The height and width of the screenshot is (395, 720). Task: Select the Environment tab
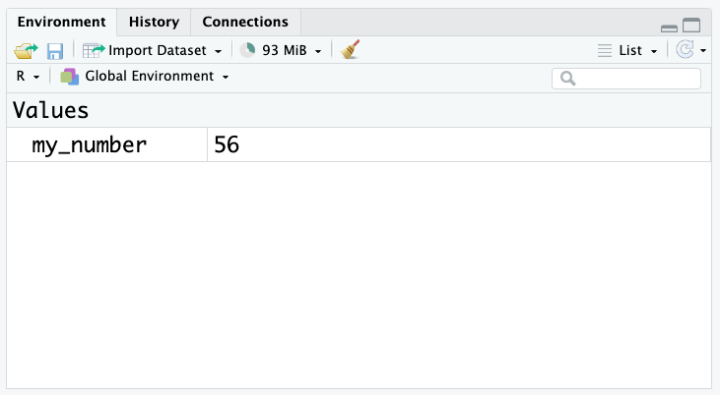pyautogui.click(x=61, y=22)
